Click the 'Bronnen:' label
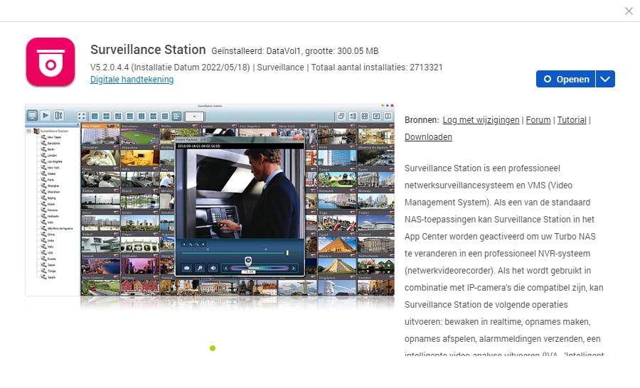Image resolution: width=640 pixels, height=388 pixels. 422,120
